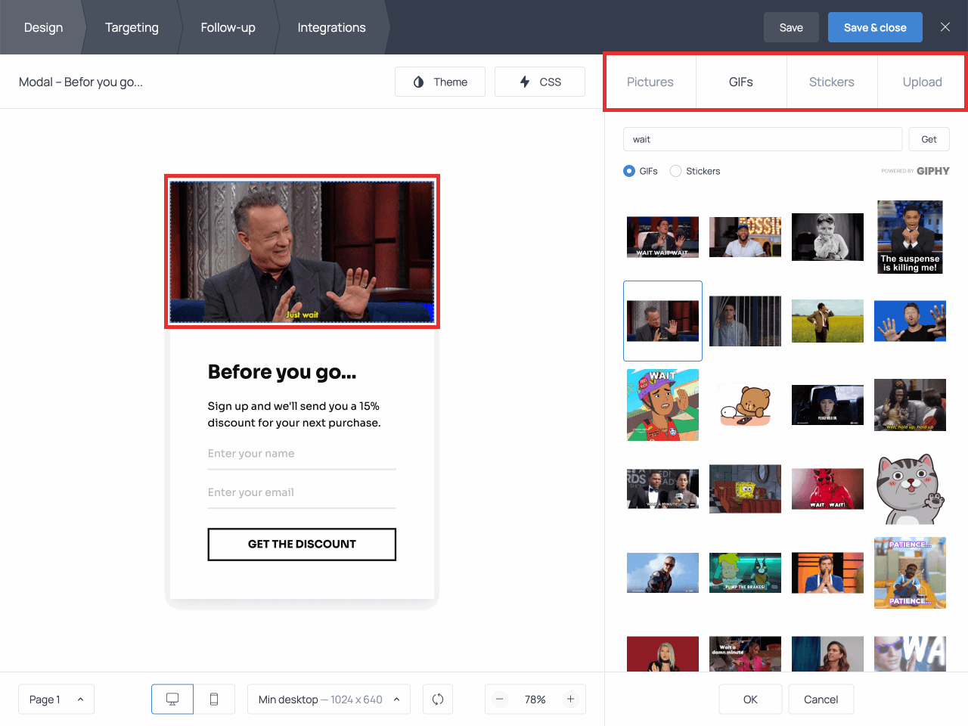
Task: Open the Min desktop size dropdown
Action: click(328, 700)
